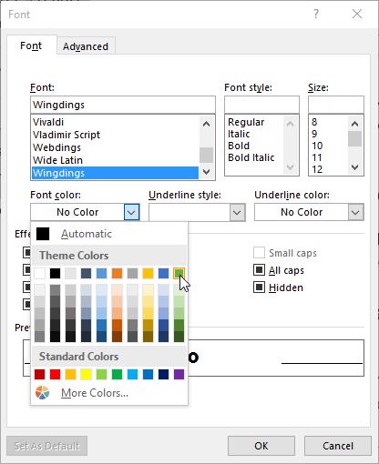Toggle the Hidden checkbox
379x464 pixels.
[x=259, y=287]
